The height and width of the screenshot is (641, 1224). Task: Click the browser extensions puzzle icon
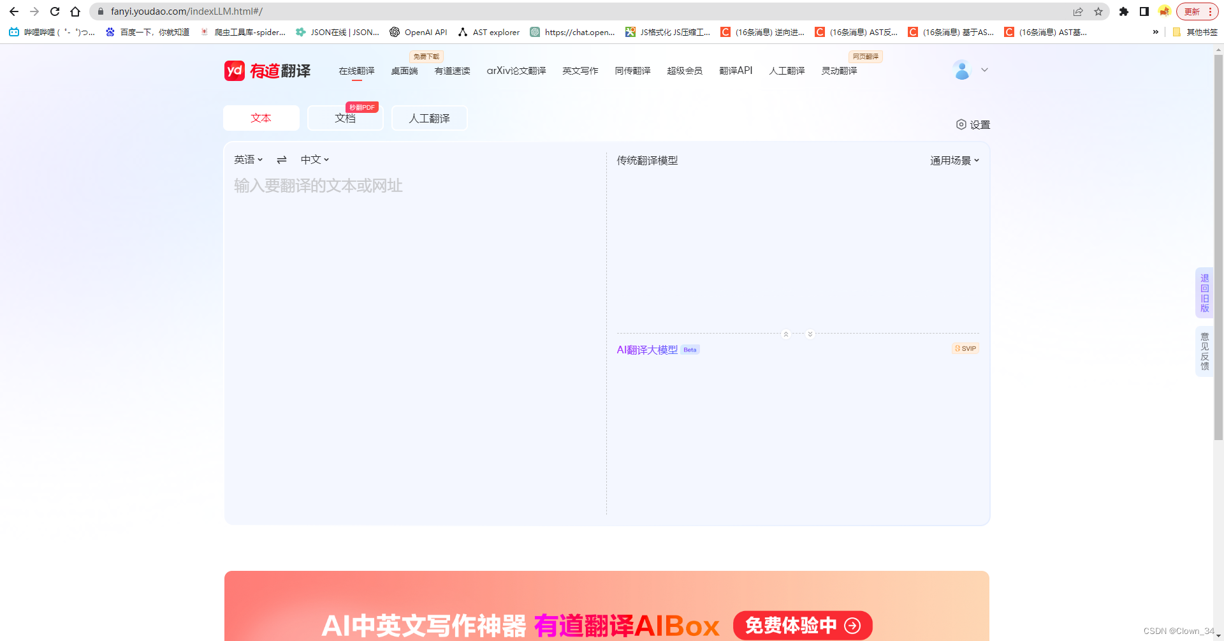(1124, 11)
